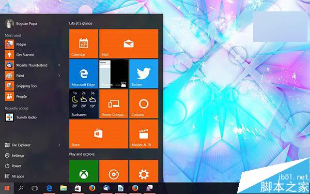
Task: Click the Windows Start button
Action: [x=7, y=188]
